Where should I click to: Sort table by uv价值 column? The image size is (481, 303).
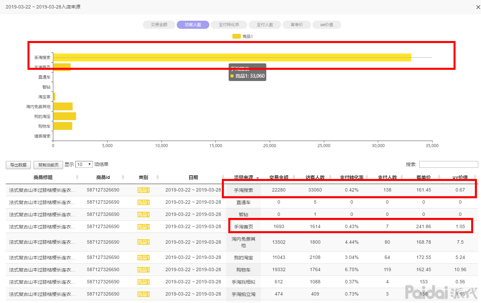click(x=460, y=177)
